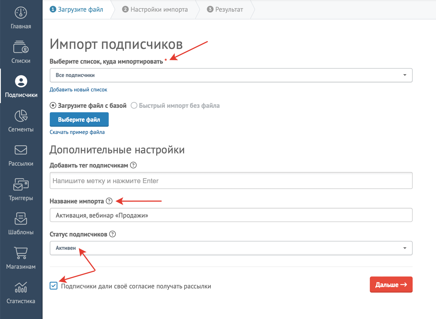Image resolution: width=436 pixels, height=319 pixels.
Task: Click Добавить новый список link
Action: point(78,89)
